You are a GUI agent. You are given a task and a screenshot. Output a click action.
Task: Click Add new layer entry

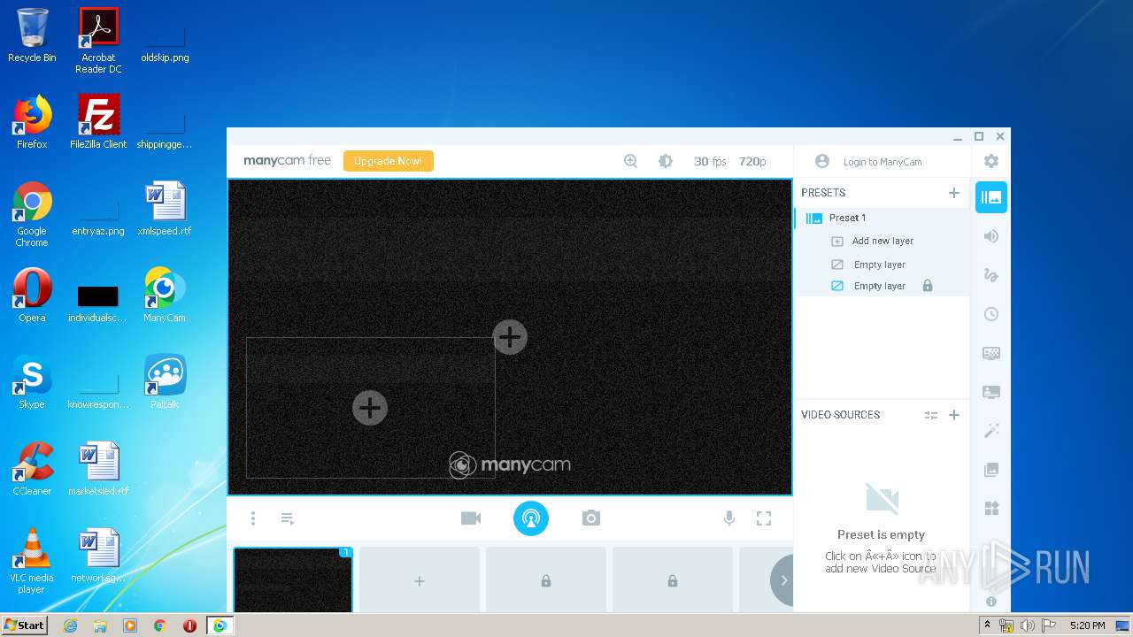pos(883,241)
